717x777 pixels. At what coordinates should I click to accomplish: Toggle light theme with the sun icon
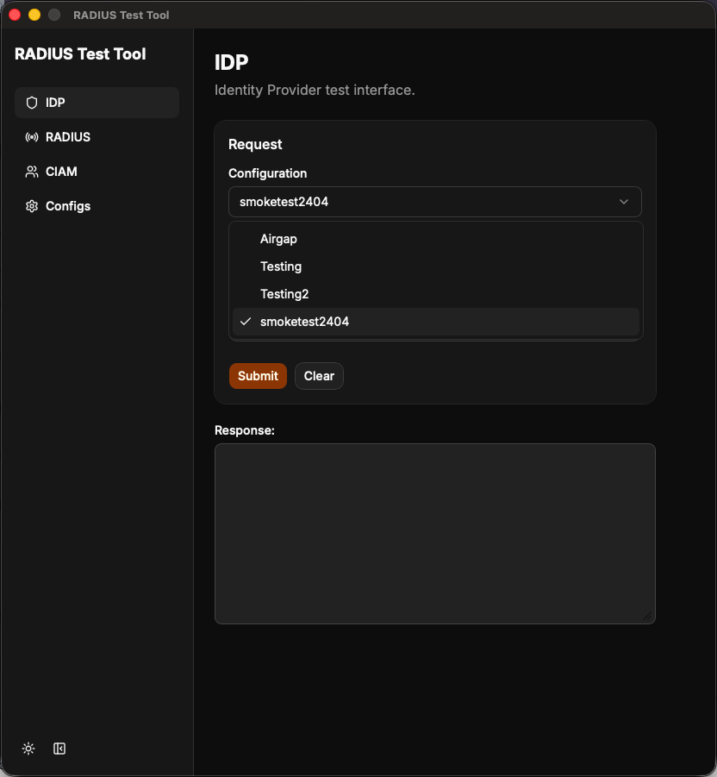pos(28,749)
